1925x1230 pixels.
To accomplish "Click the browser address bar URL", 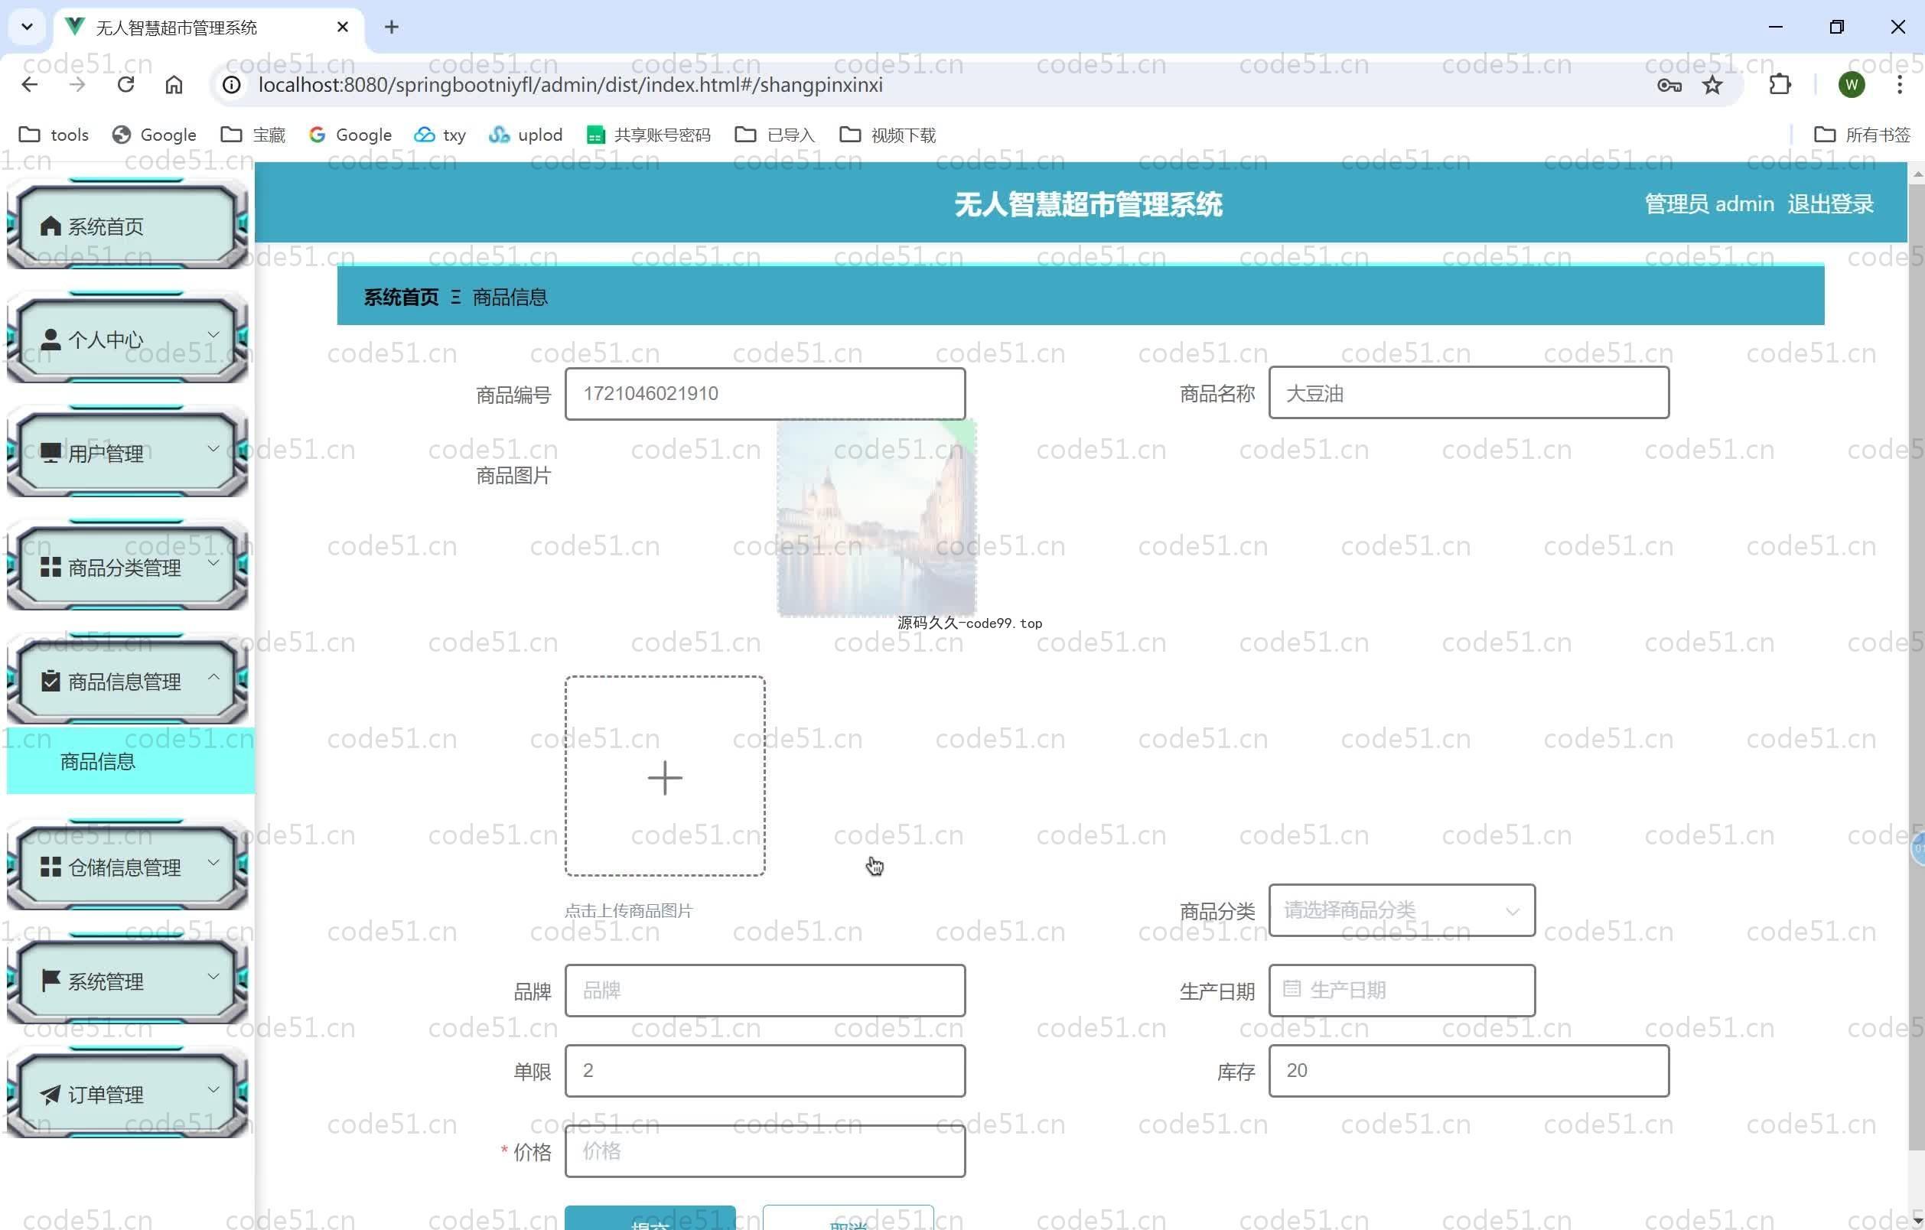I will point(570,85).
